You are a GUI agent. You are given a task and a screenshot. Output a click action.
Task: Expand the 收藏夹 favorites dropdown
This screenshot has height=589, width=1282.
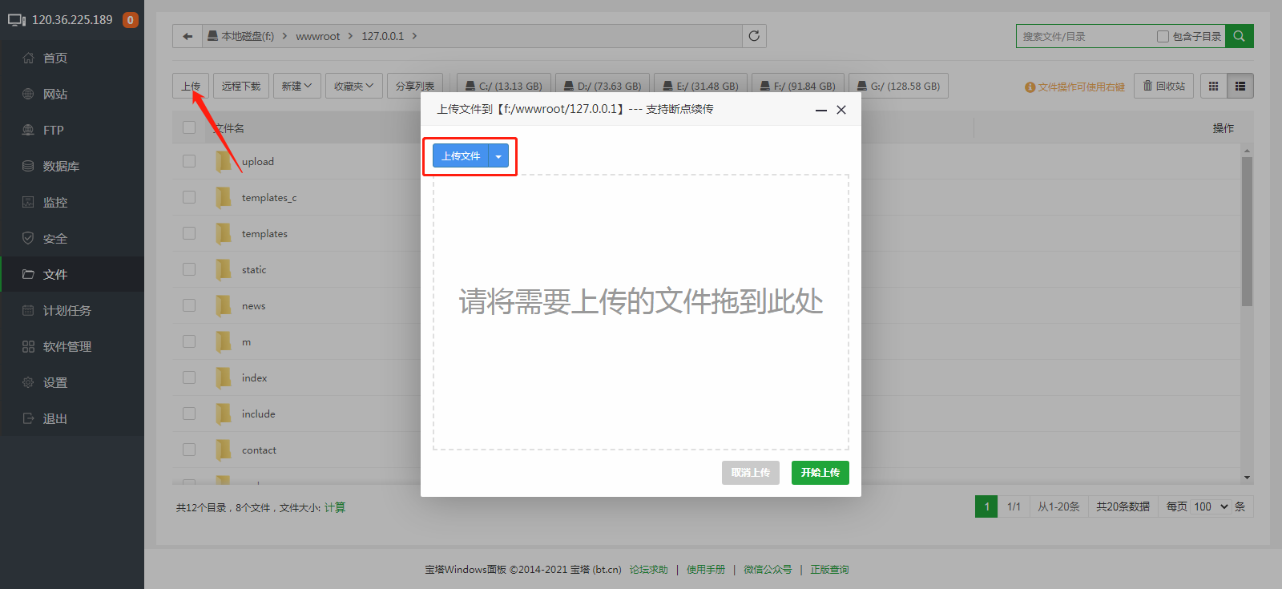[354, 86]
